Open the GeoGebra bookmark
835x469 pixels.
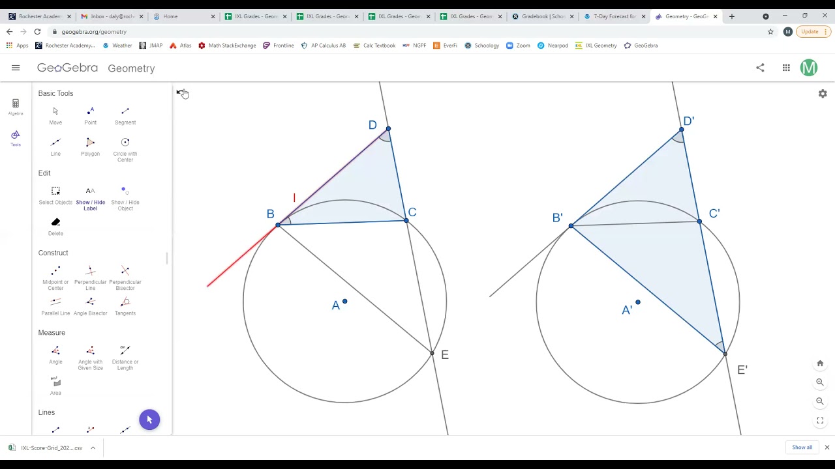(x=641, y=46)
